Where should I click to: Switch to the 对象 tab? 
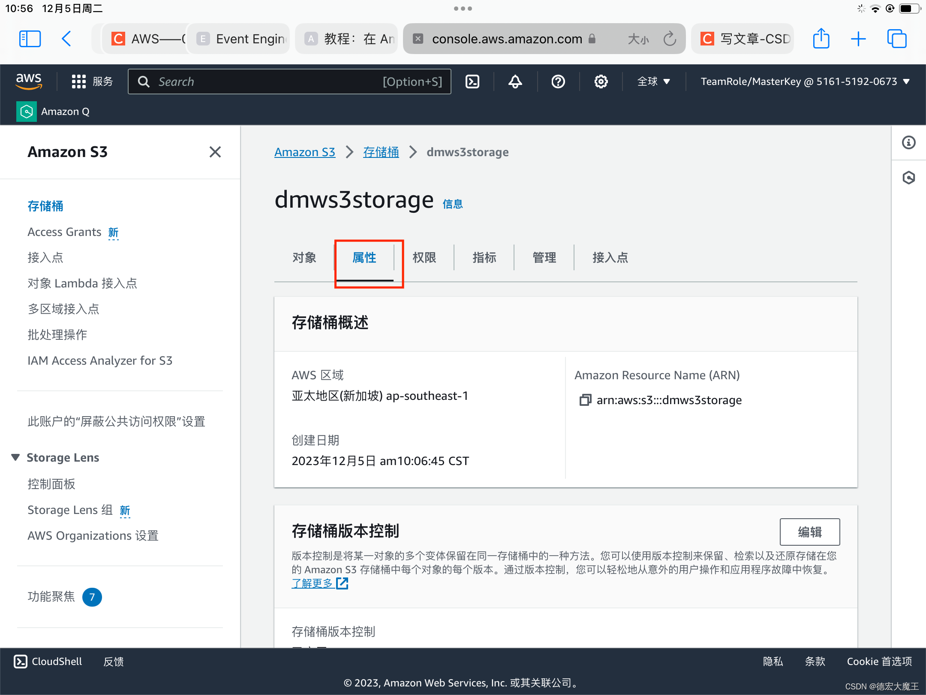coord(304,257)
